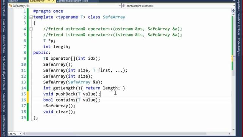Click the class icon beside SafeArray<T> in the scope box
This screenshot has width=243, height=137.
[x=10, y=6]
